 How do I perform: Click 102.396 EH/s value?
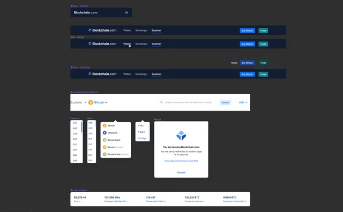[x=112, y=198]
